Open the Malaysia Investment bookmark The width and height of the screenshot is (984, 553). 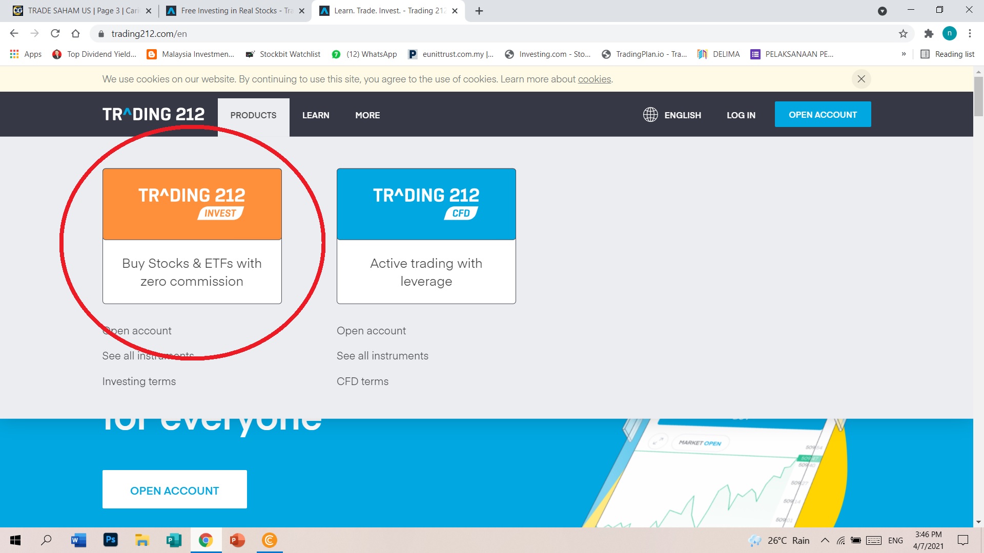coord(191,54)
